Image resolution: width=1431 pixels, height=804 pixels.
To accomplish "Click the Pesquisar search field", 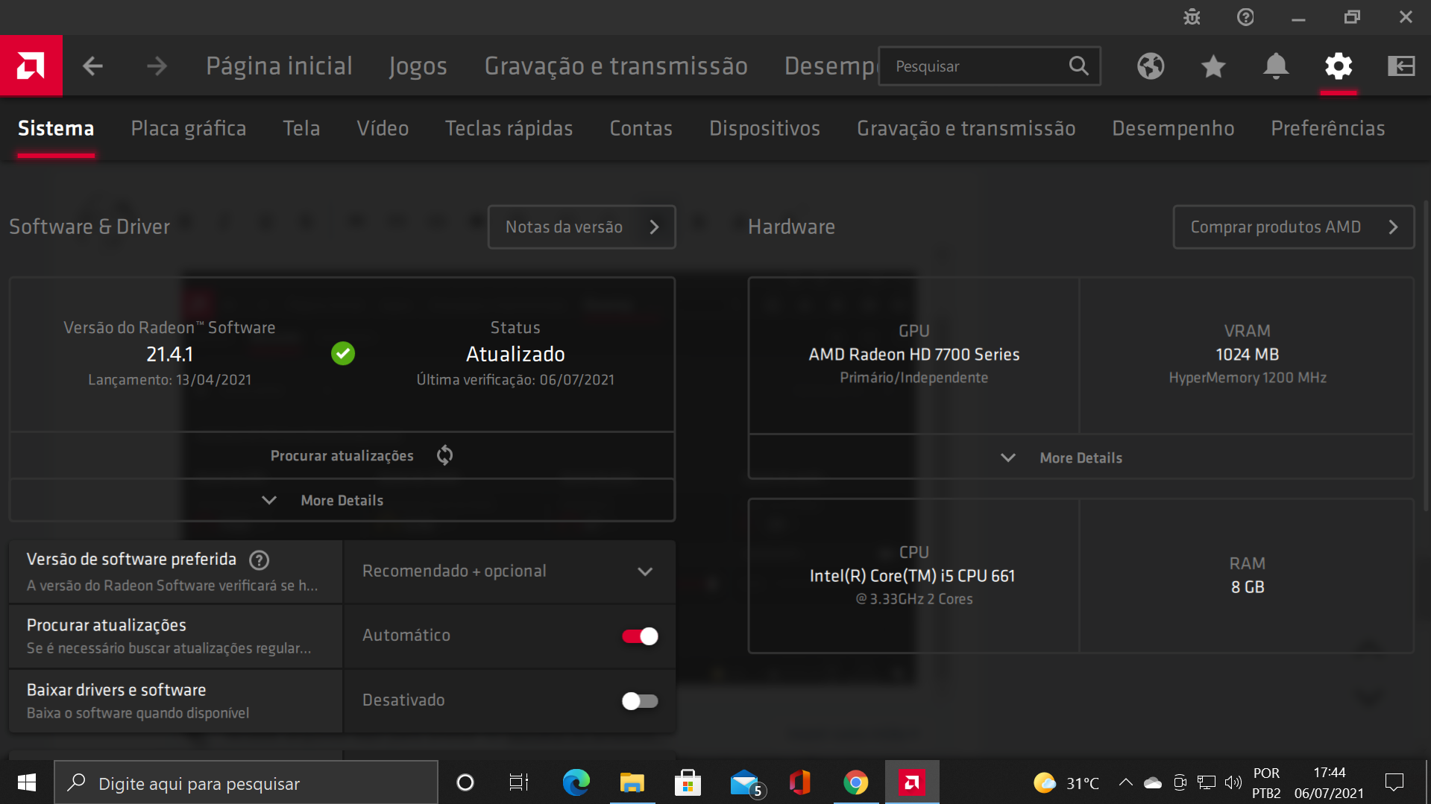I will [x=990, y=66].
